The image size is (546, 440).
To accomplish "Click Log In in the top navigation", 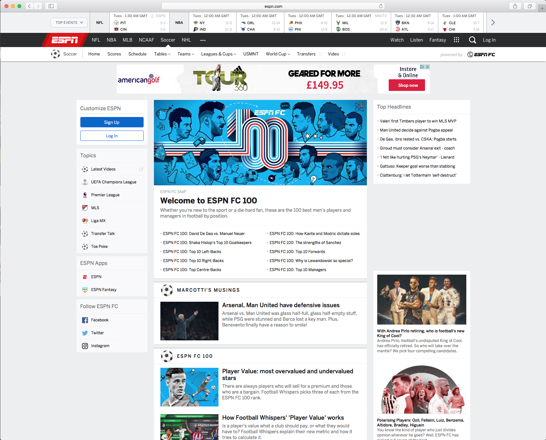I will (x=489, y=40).
